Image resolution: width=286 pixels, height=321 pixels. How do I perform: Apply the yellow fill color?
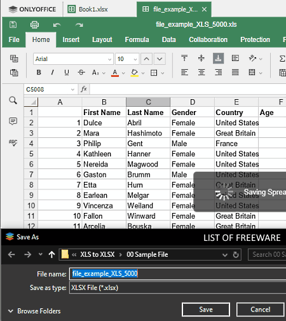(x=134, y=72)
